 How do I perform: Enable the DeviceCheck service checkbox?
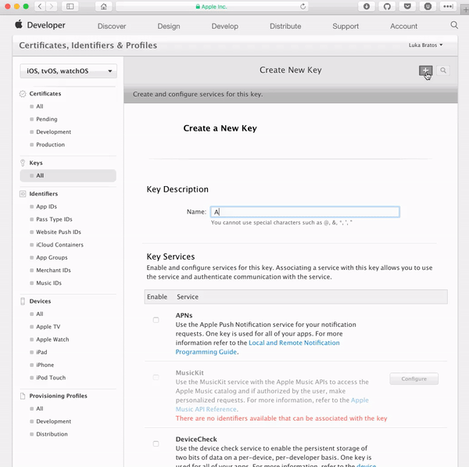click(156, 444)
